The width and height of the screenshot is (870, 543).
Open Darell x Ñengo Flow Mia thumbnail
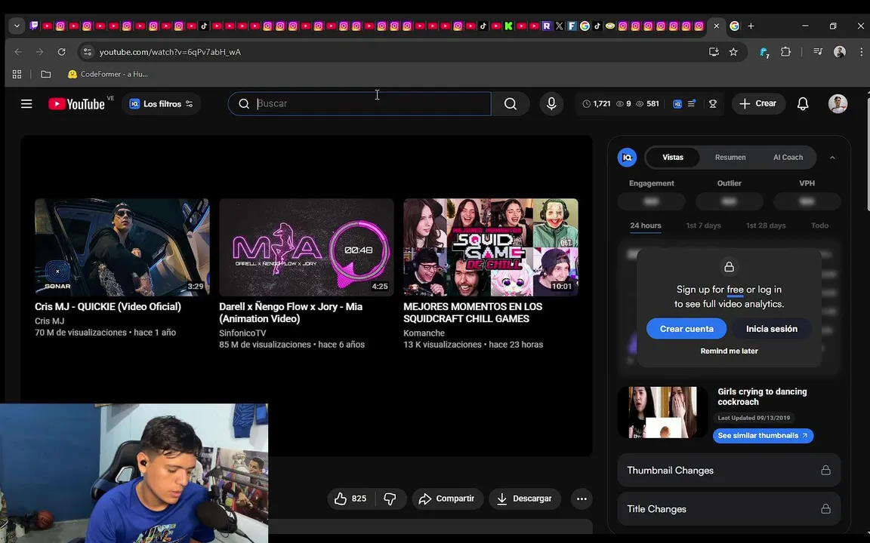[x=307, y=247]
